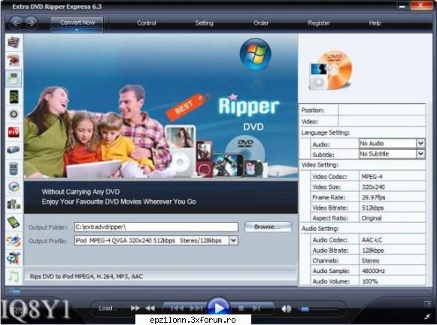Click the volume slider handle
Screen dimensions: 437x325
coord(305,309)
